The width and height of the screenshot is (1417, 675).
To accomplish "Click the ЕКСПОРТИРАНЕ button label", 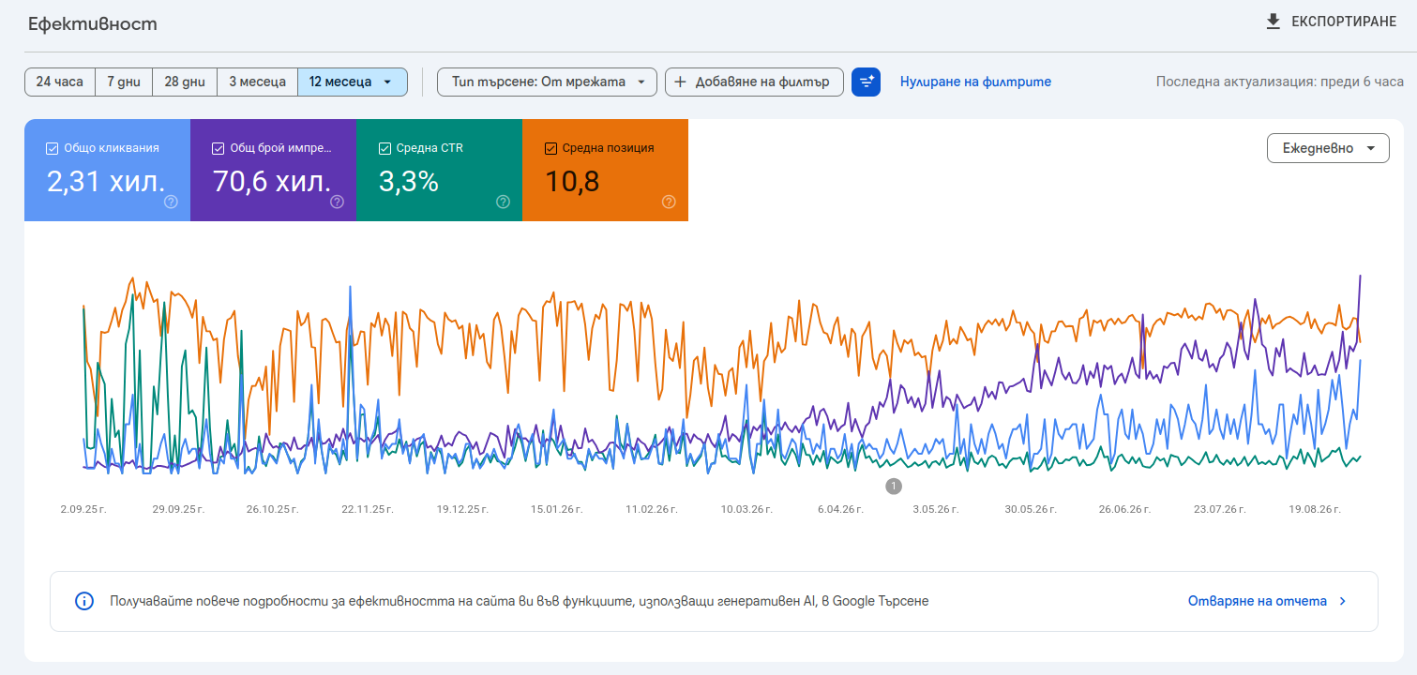I will (x=1344, y=22).
